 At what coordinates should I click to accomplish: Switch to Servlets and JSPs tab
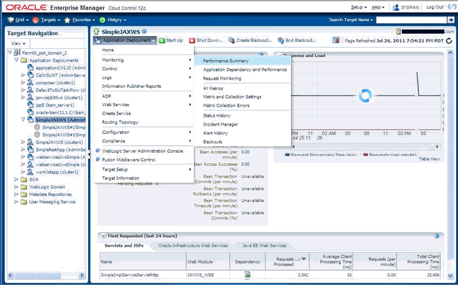click(124, 245)
